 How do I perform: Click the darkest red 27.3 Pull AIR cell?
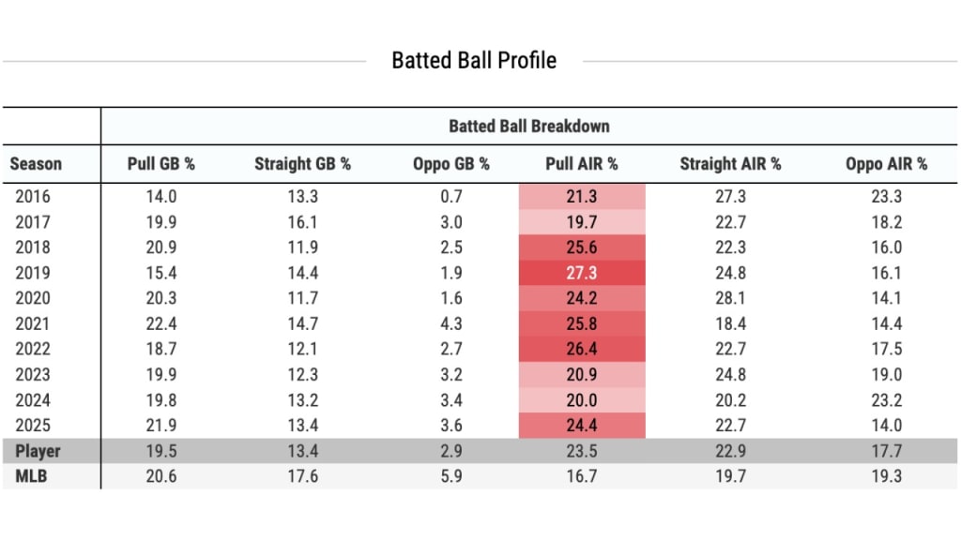pos(582,273)
